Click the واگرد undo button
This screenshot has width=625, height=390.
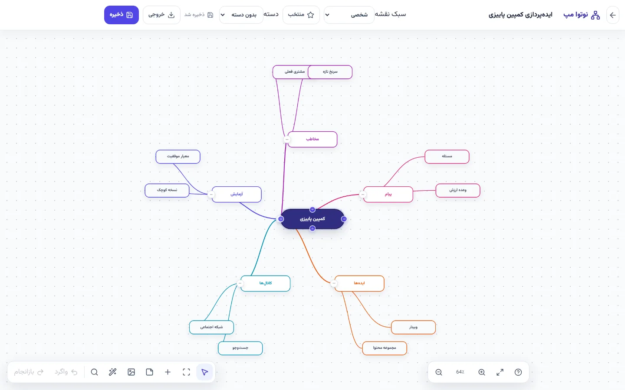coord(66,372)
